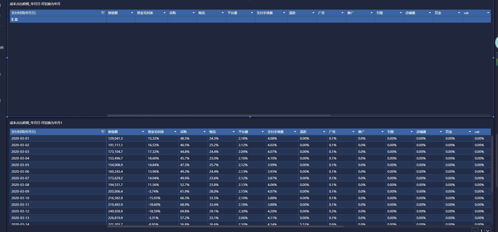Screen dimensions: 498x232
Task: Open 店铺费 column dropdown in 年月1 table
Action: pyautogui.click(x=441, y=132)
